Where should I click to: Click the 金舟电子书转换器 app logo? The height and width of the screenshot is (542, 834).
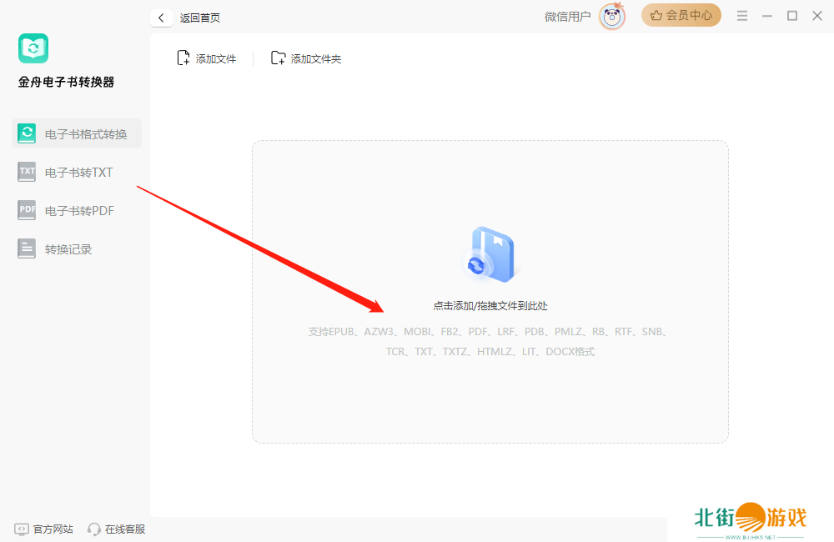point(33,48)
